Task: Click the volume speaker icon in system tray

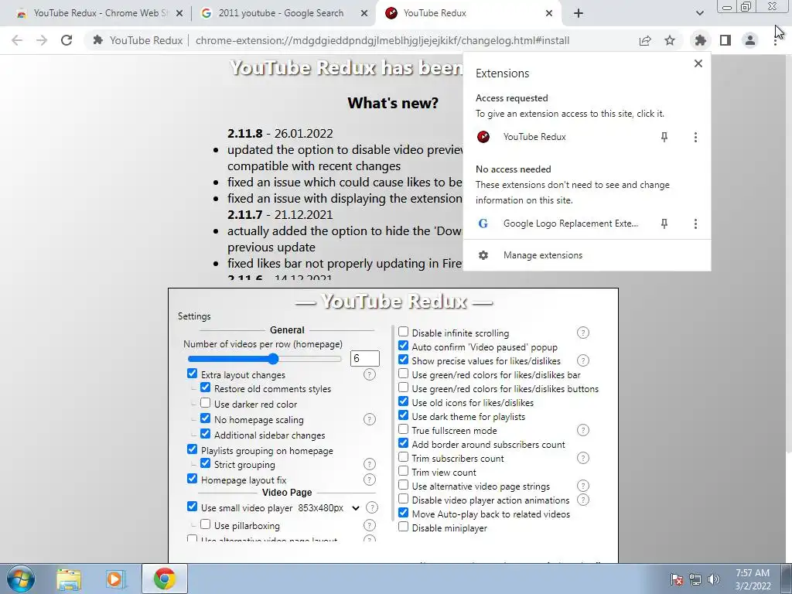Action: (714, 579)
